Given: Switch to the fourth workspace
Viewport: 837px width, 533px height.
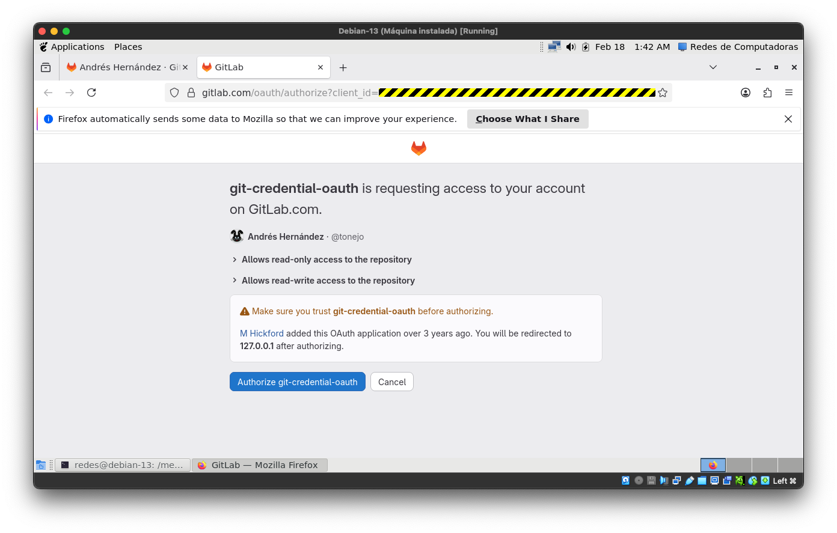Looking at the screenshot, I should pos(791,465).
